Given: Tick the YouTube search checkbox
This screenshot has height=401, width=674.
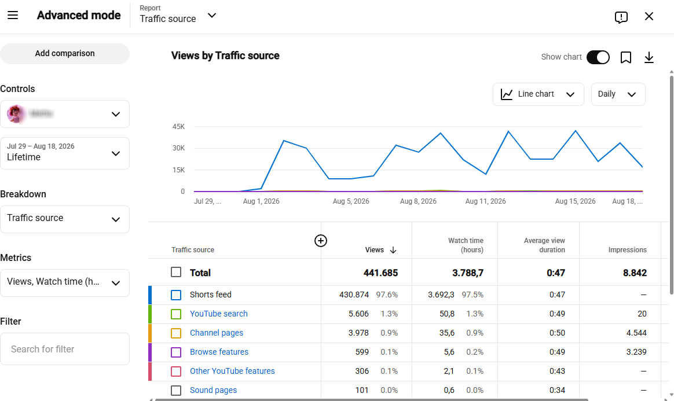Looking at the screenshot, I should pyautogui.click(x=176, y=314).
